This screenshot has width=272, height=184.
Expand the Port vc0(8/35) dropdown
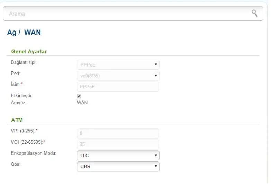tap(117, 75)
